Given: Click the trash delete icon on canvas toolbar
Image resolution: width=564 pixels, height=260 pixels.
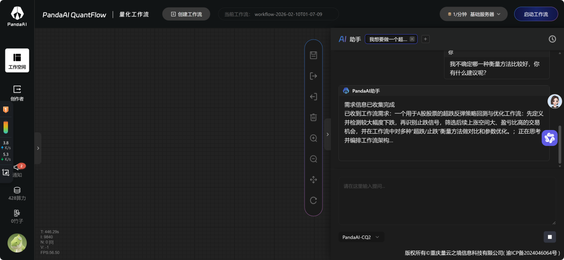Looking at the screenshot, I should [x=313, y=117].
